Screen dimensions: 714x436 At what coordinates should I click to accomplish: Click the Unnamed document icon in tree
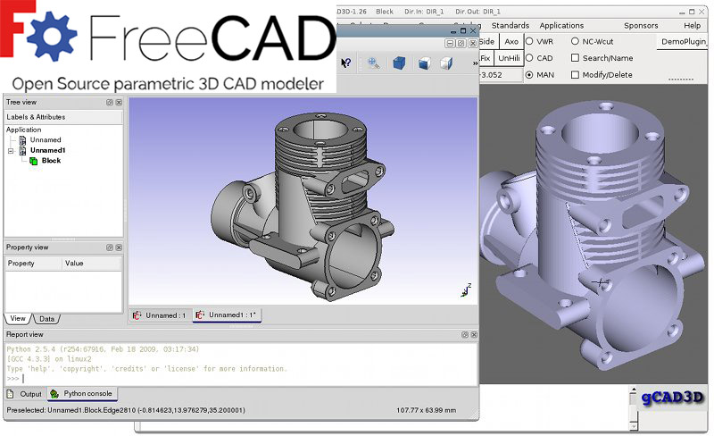tap(22, 140)
